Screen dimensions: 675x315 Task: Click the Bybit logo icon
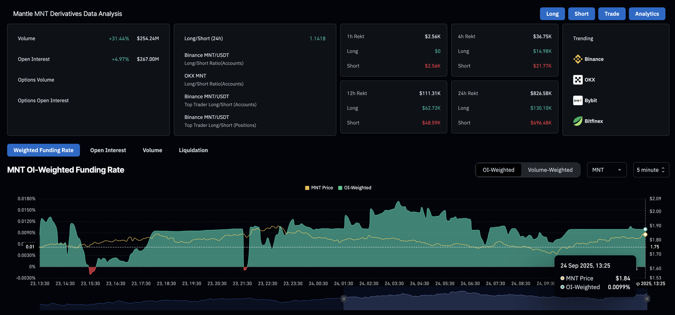[x=577, y=101]
